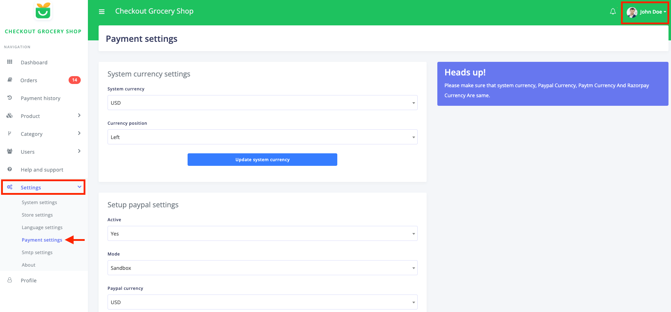Open the Orders page
The image size is (671, 312).
point(29,80)
